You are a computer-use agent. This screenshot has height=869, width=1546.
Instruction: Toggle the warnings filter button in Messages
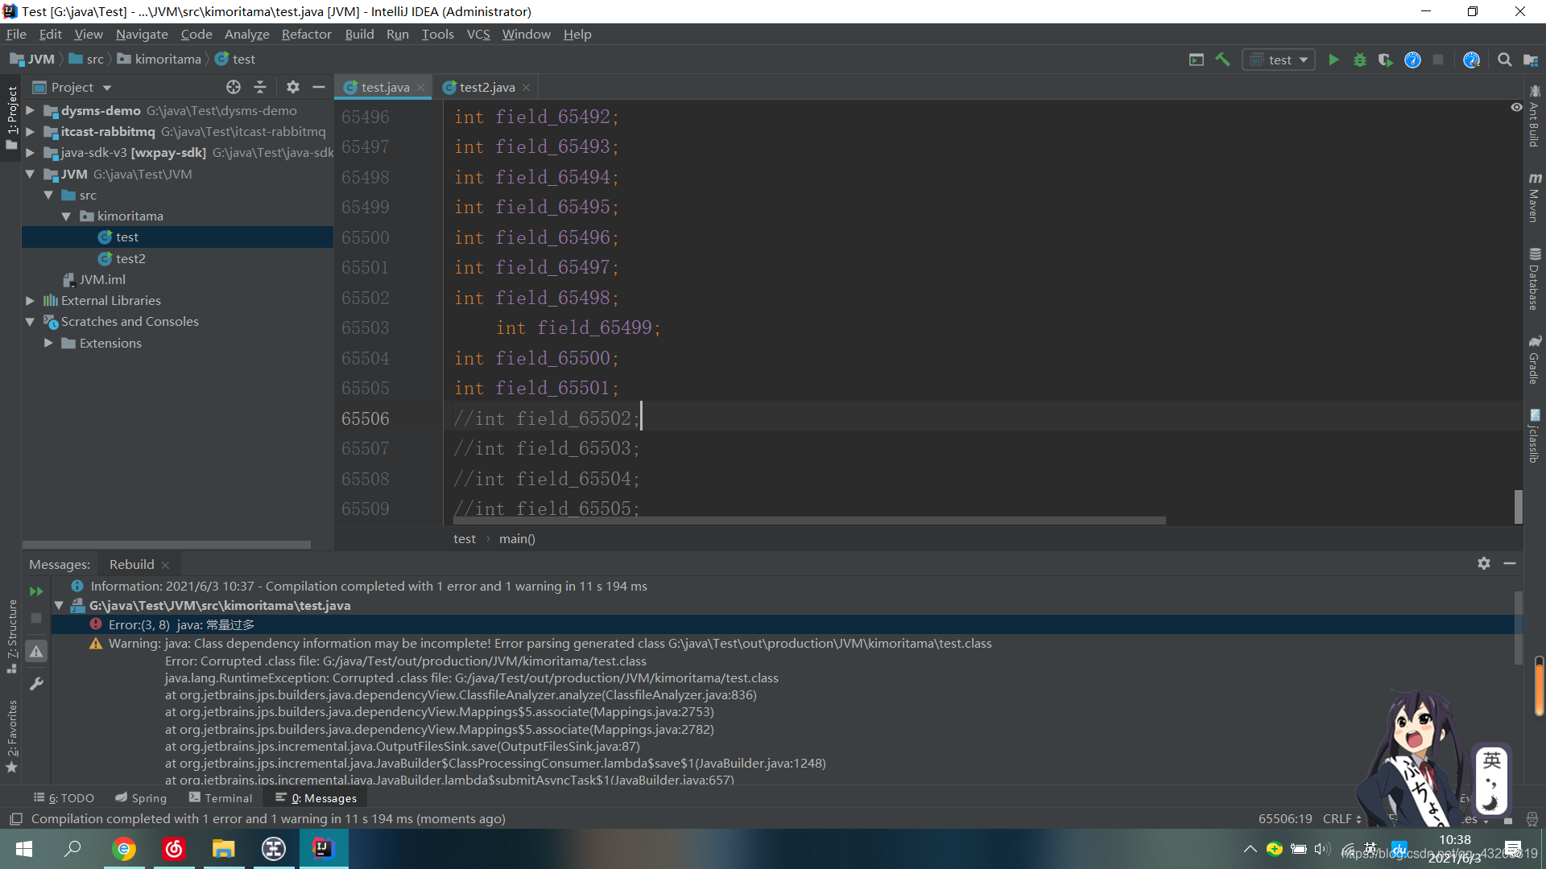(x=36, y=652)
